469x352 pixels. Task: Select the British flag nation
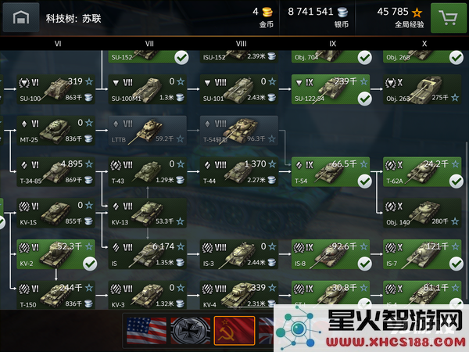[x=267, y=330]
